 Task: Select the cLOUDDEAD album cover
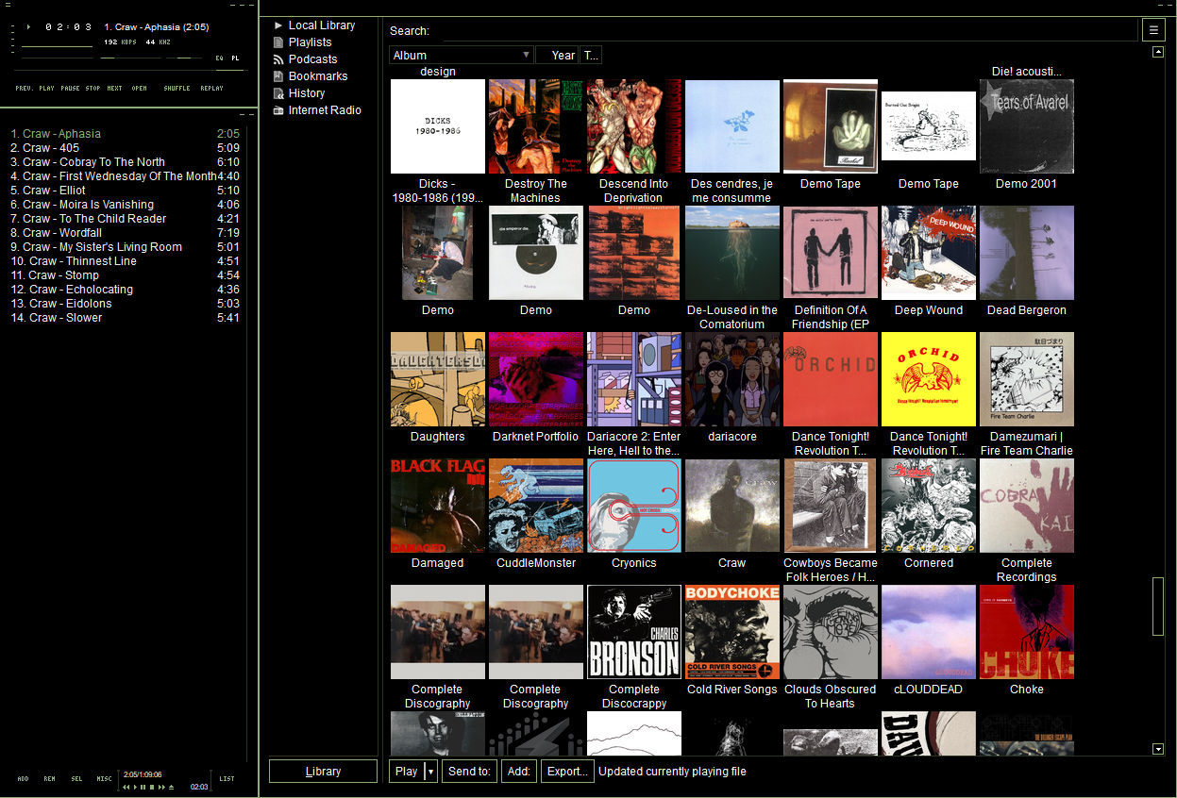point(929,632)
